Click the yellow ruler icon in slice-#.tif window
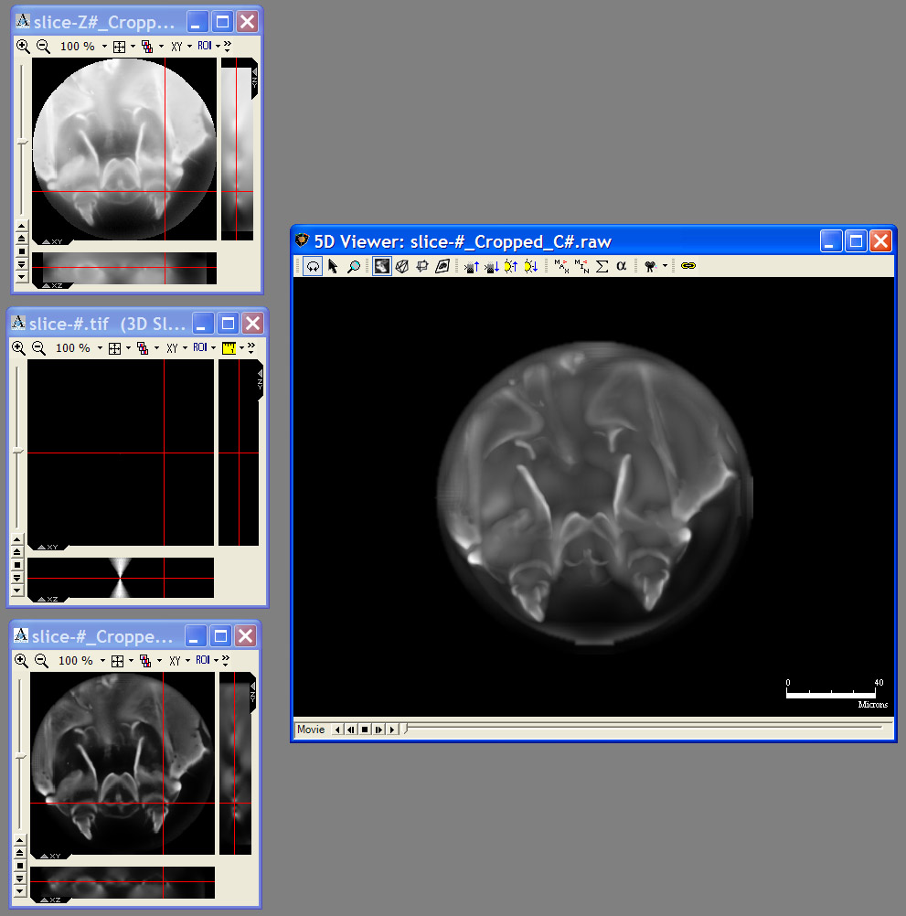 [x=229, y=348]
